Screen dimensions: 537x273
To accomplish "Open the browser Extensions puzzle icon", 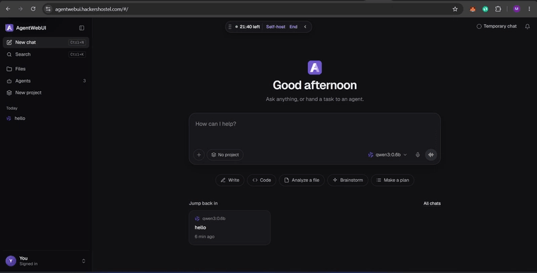I will (498, 9).
